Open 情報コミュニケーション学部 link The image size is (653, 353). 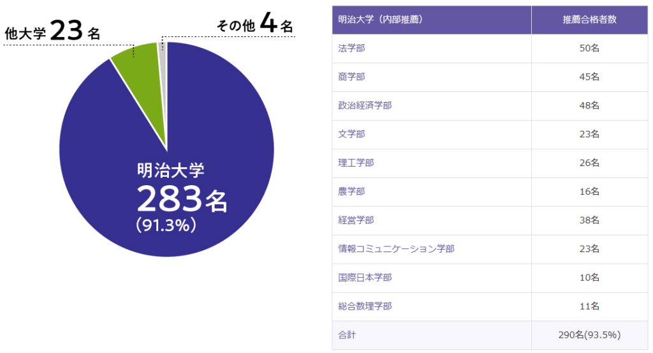tap(396, 249)
